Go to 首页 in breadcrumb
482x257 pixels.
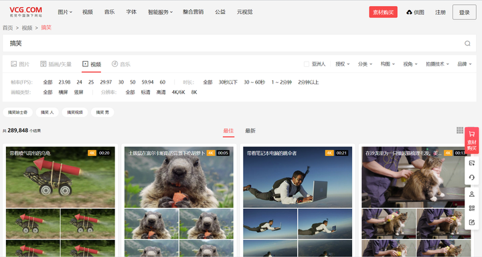[x=7, y=27]
